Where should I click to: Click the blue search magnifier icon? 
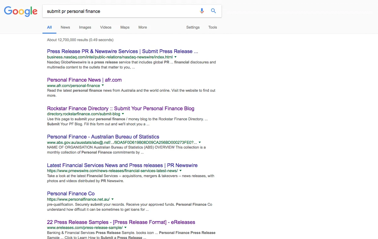[213, 11]
